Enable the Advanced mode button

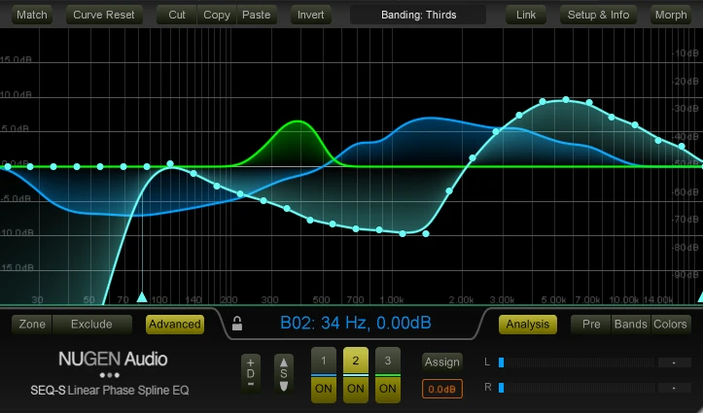[174, 325]
